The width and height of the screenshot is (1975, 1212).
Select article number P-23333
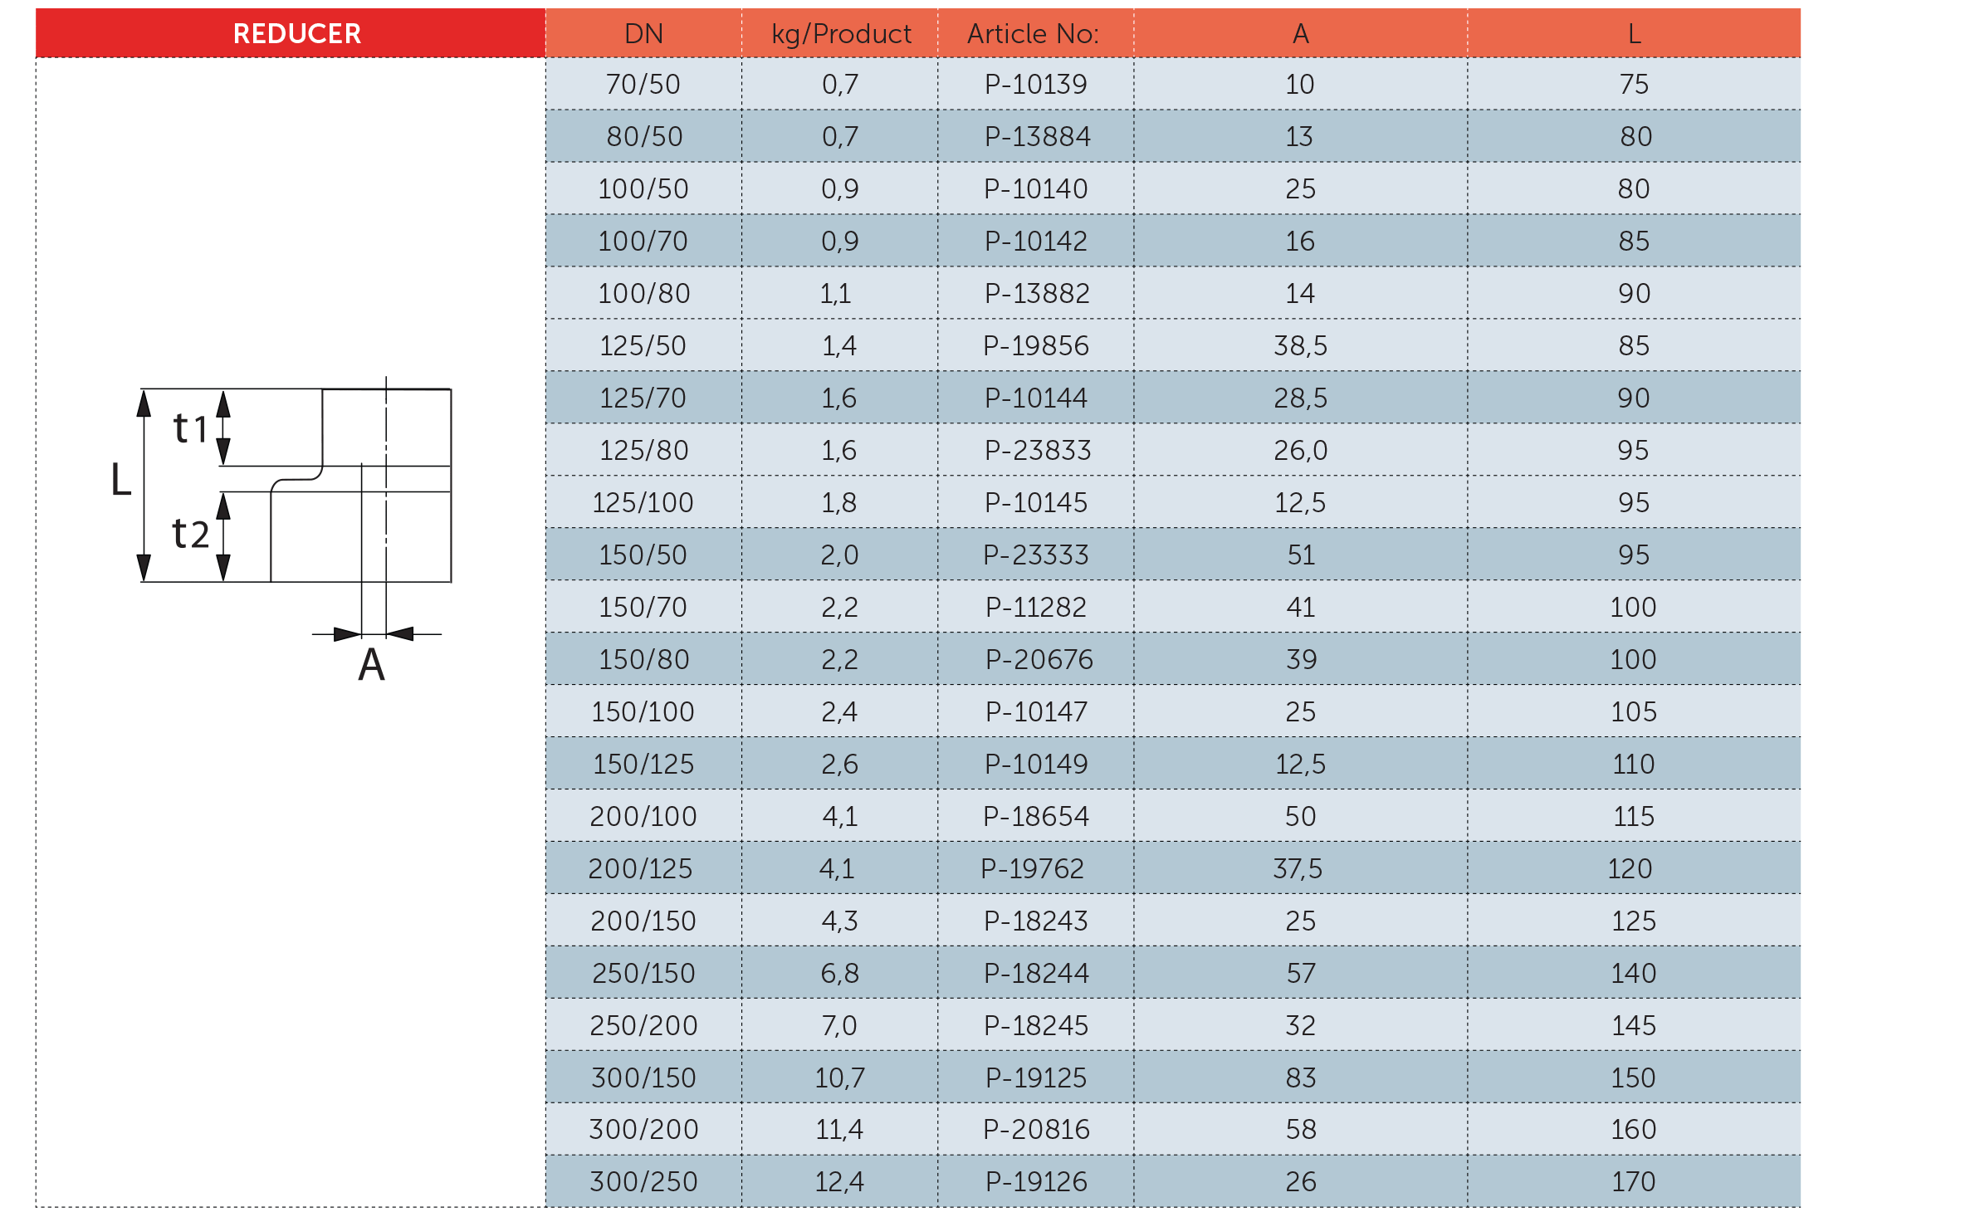pyautogui.click(x=1035, y=555)
